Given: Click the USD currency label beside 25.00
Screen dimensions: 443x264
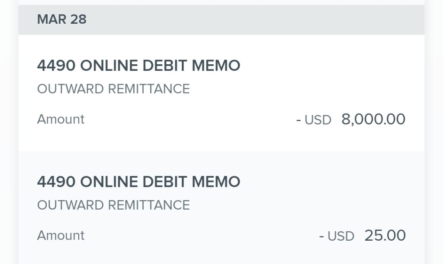Looking at the screenshot, I should tap(341, 236).
